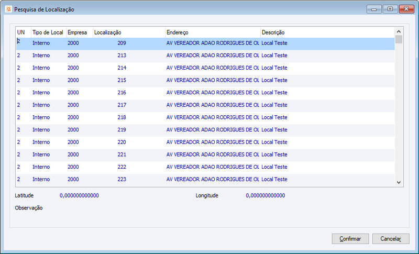419x254 pixels.
Task: Select the row with Localização 209
Action: pos(205,43)
